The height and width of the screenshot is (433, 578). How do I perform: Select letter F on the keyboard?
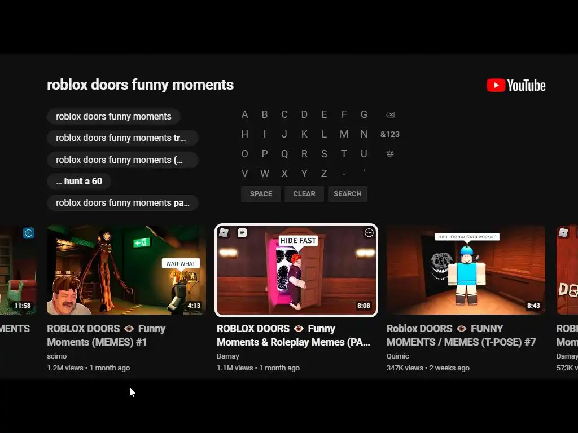click(x=344, y=114)
